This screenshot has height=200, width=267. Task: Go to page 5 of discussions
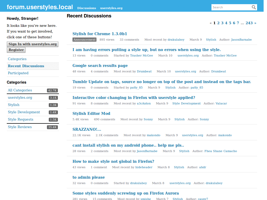pos(230,23)
